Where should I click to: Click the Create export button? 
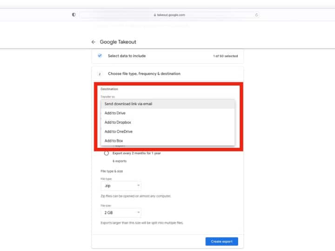(222, 241)
